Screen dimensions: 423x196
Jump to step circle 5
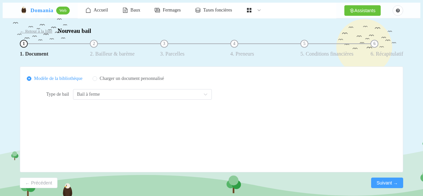coord(304,44)
